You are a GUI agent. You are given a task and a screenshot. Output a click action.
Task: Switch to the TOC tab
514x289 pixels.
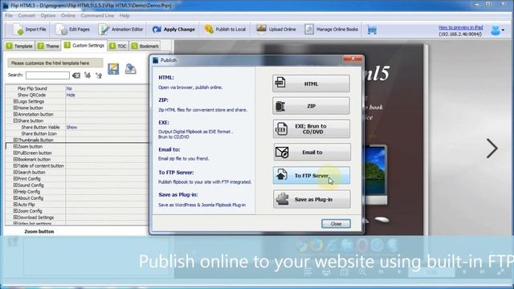(x=118, y=47)
